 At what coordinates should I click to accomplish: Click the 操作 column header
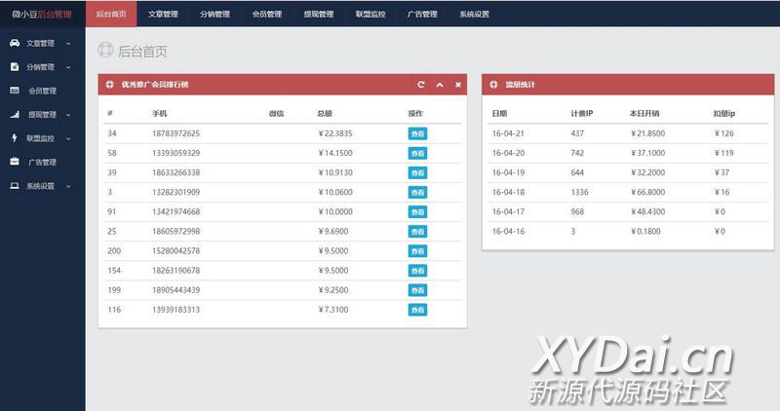pos(415,113)
